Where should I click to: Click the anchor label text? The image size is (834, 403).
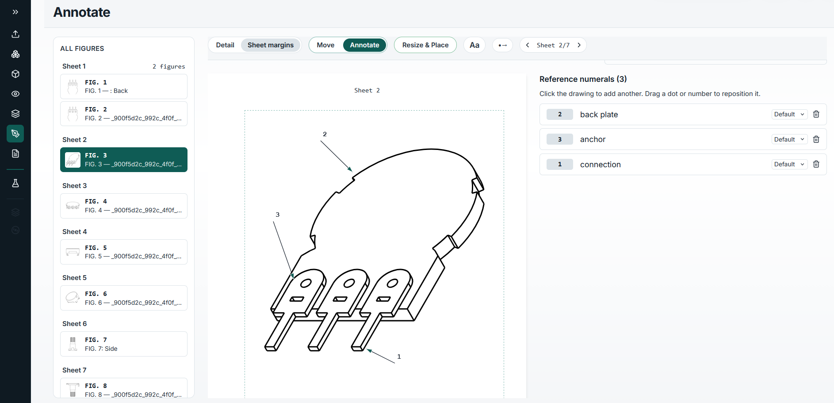(593, 139)
